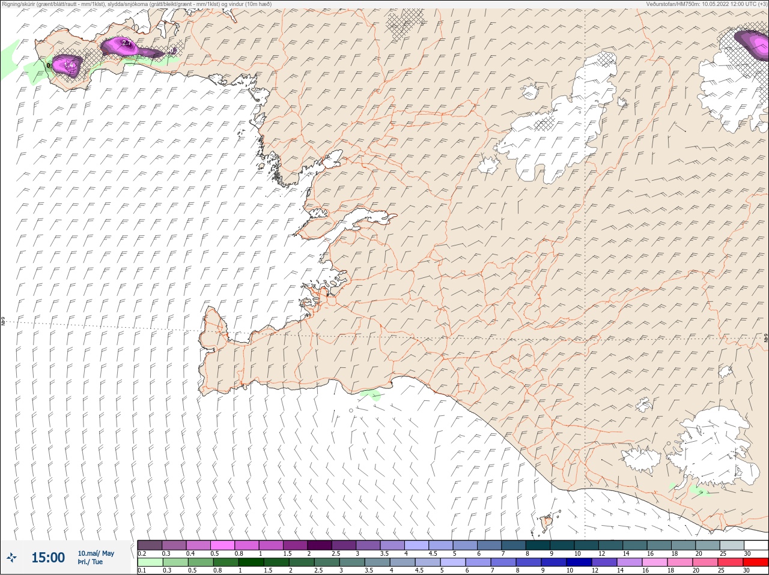Click upper legend white swatch labeled 30
Image resolution: width=769 pixels, height=575 pixels.
tap(756, 545)
